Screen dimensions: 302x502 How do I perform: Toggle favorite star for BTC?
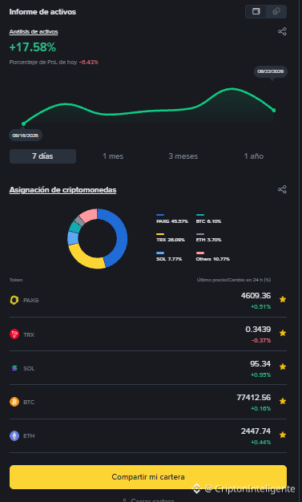coord(283,401)
